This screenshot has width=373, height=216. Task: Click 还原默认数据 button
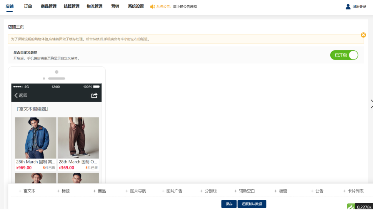(x=252, y=204)
